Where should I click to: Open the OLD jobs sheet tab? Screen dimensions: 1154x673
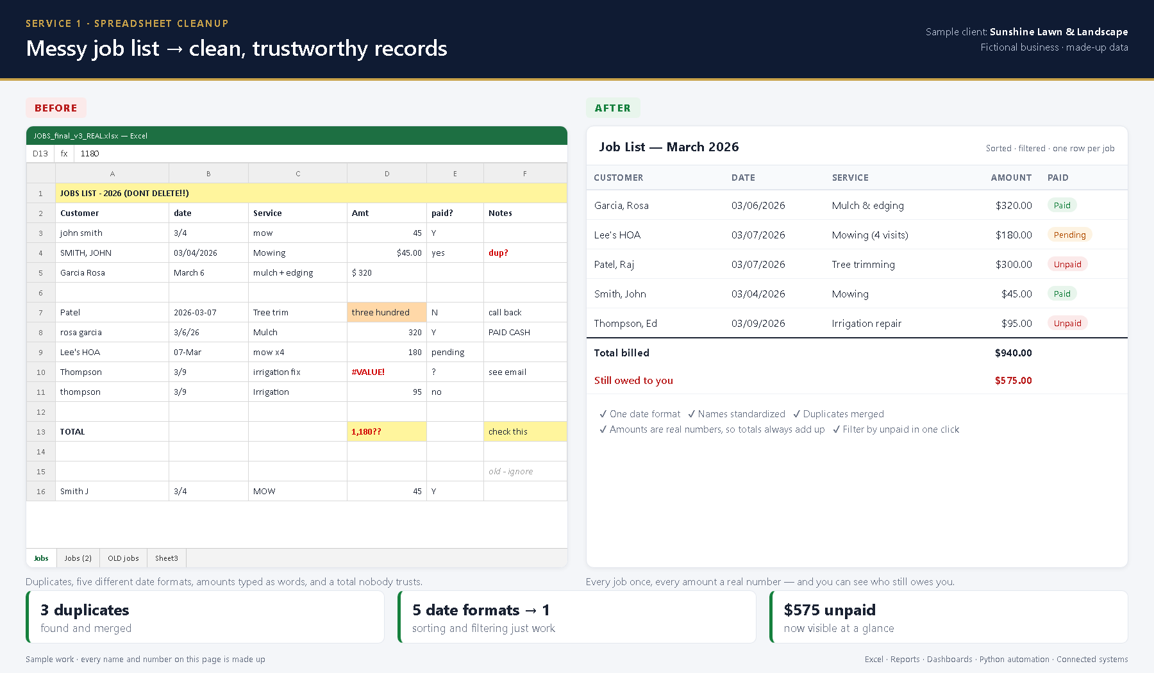(123, 558)
